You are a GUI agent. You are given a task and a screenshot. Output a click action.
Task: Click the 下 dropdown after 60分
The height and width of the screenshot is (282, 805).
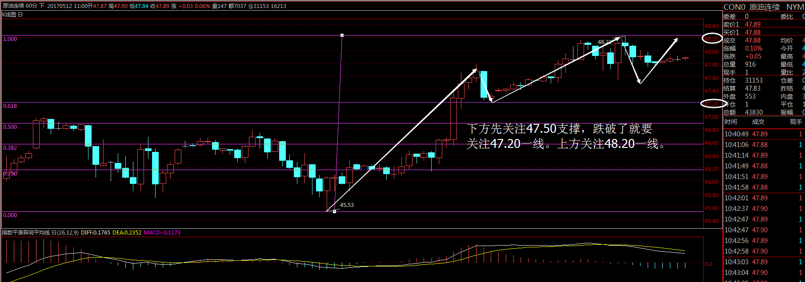[x=42, y=6]
